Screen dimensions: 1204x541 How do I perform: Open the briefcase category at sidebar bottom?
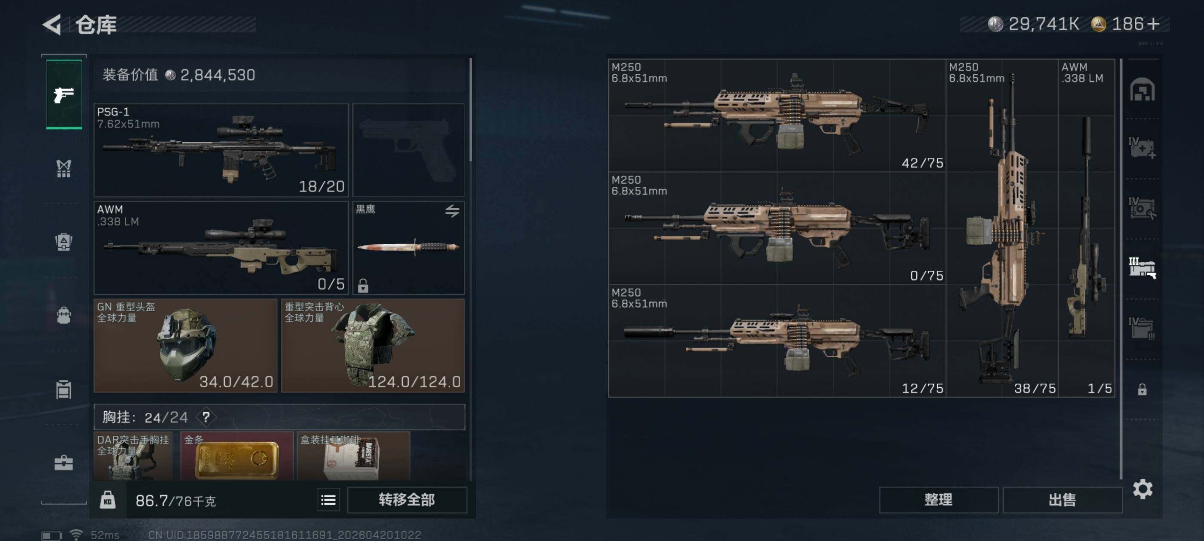click(x=64, y=462)
